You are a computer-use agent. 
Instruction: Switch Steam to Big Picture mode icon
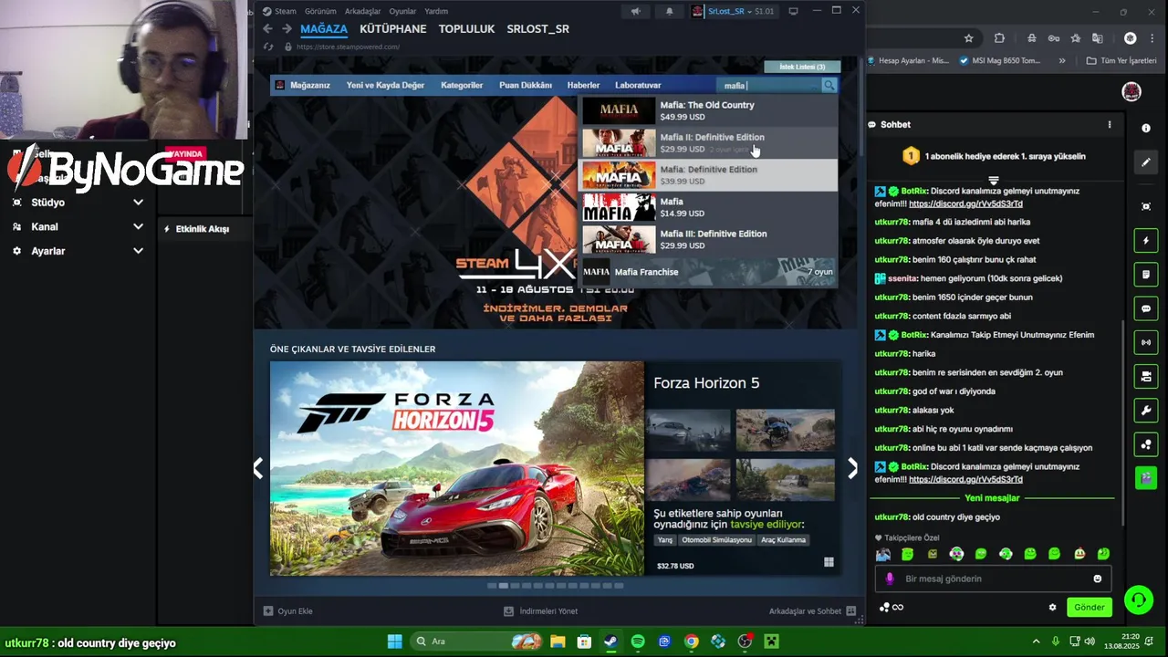pos(793,11)
